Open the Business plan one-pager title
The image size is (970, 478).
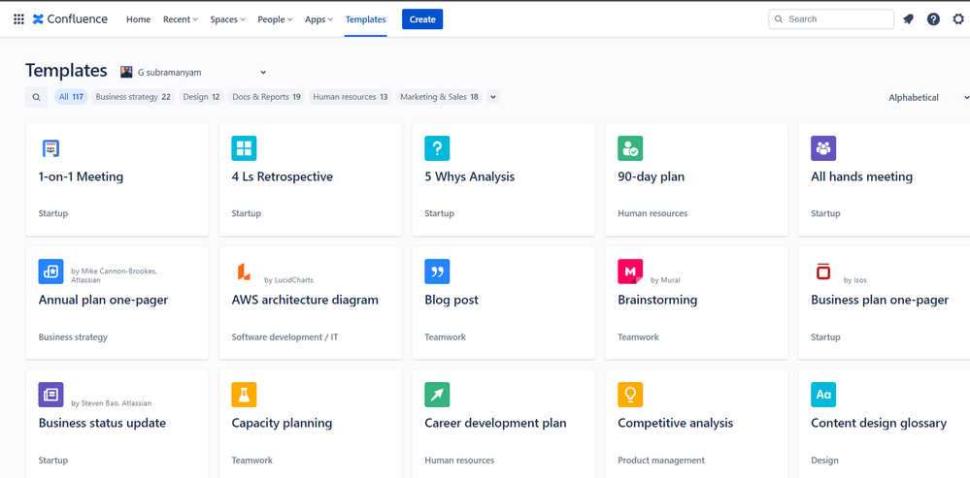(x=880, y=301)
